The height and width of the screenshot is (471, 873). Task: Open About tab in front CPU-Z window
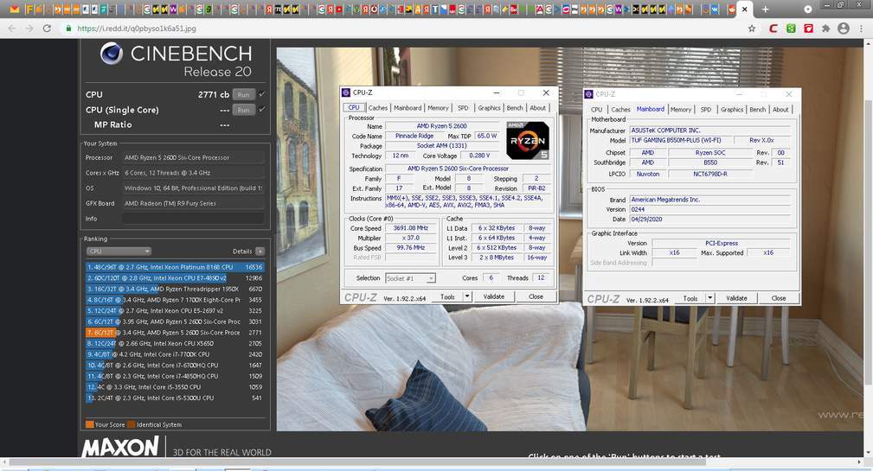tap(538, 108)
